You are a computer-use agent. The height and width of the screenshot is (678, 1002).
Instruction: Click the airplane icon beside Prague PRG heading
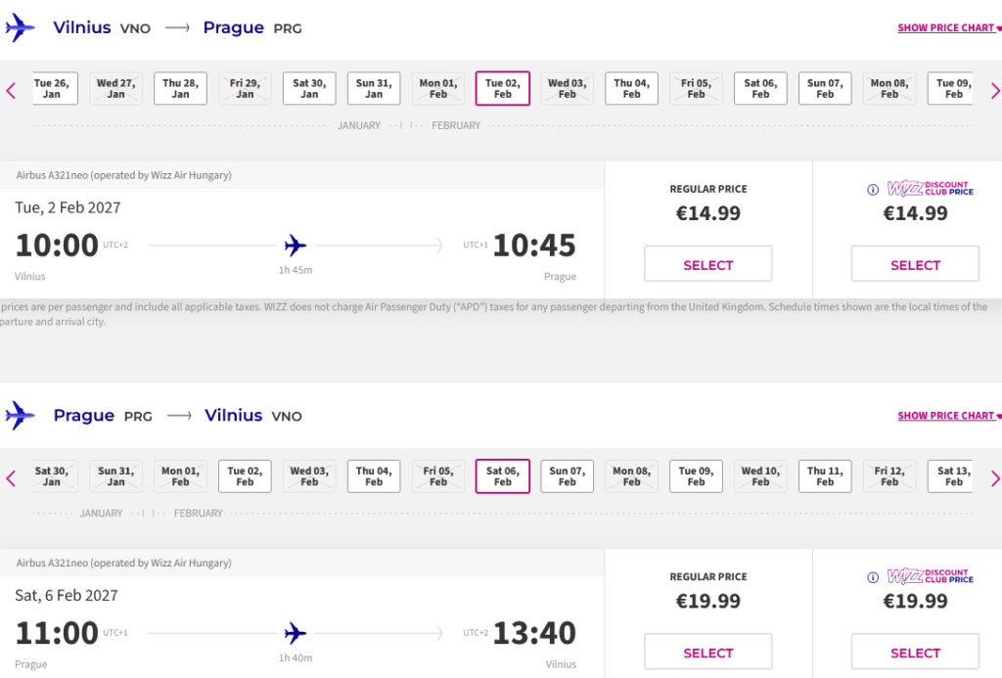click(x=20, y=416)
